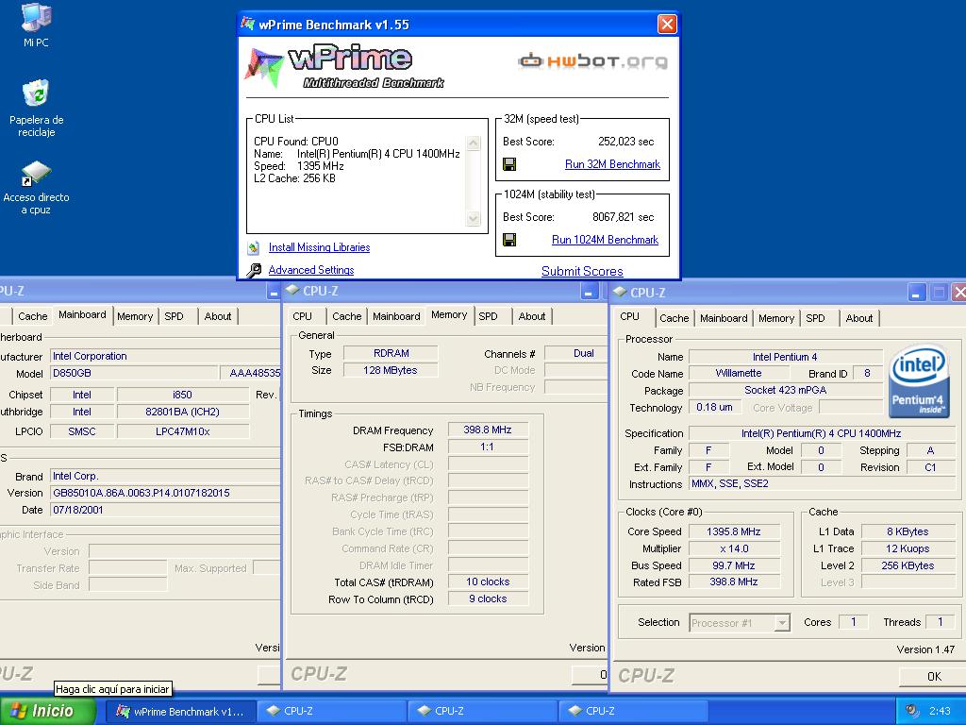
Task: Click 32M Best Score 252,023 sec
Action: [626, 142]
